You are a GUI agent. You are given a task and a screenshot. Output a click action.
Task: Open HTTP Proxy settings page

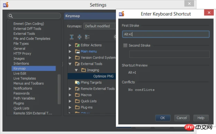(x=22, y=53)
